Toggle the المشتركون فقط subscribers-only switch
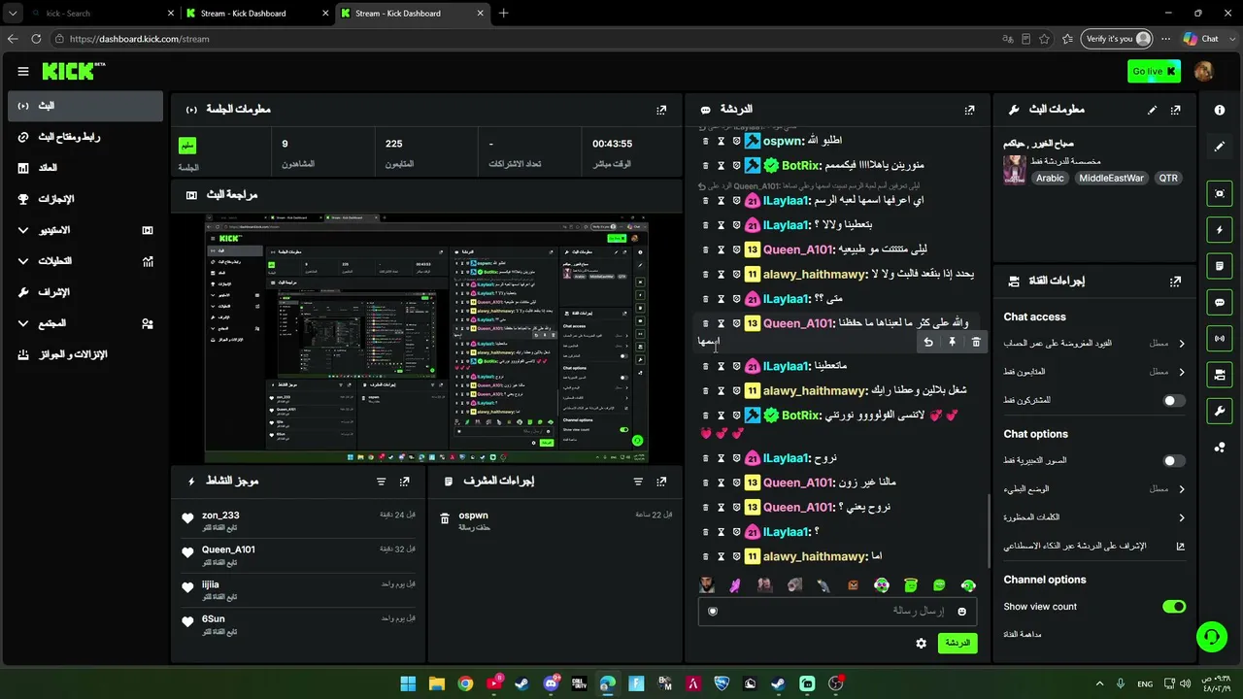 pos(1174,400)
